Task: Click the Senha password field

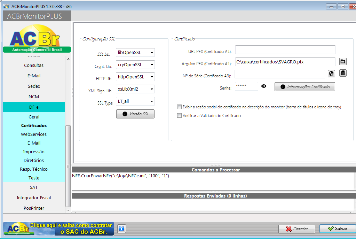Action: (x=246, y=86)
